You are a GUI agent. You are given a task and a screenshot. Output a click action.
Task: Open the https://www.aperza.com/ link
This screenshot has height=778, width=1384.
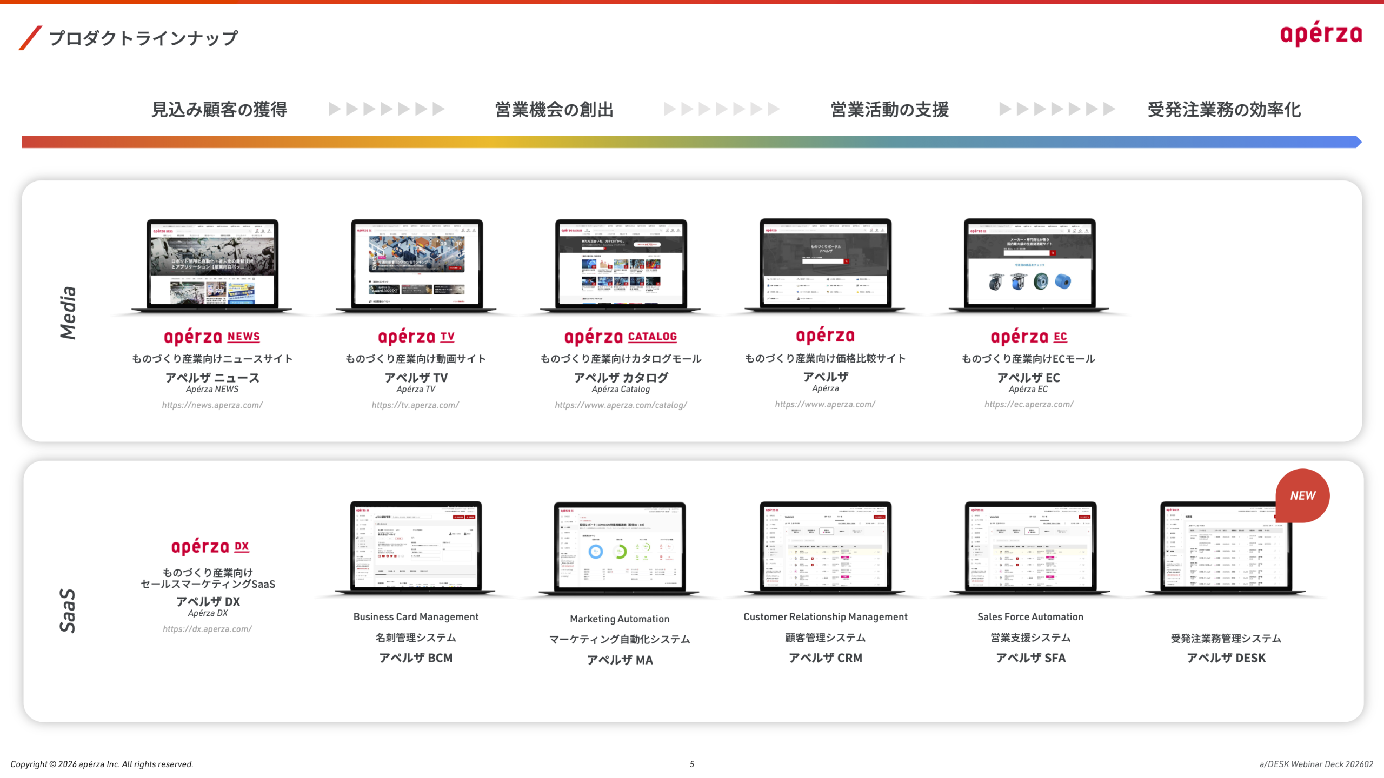[x=825, y=404]
